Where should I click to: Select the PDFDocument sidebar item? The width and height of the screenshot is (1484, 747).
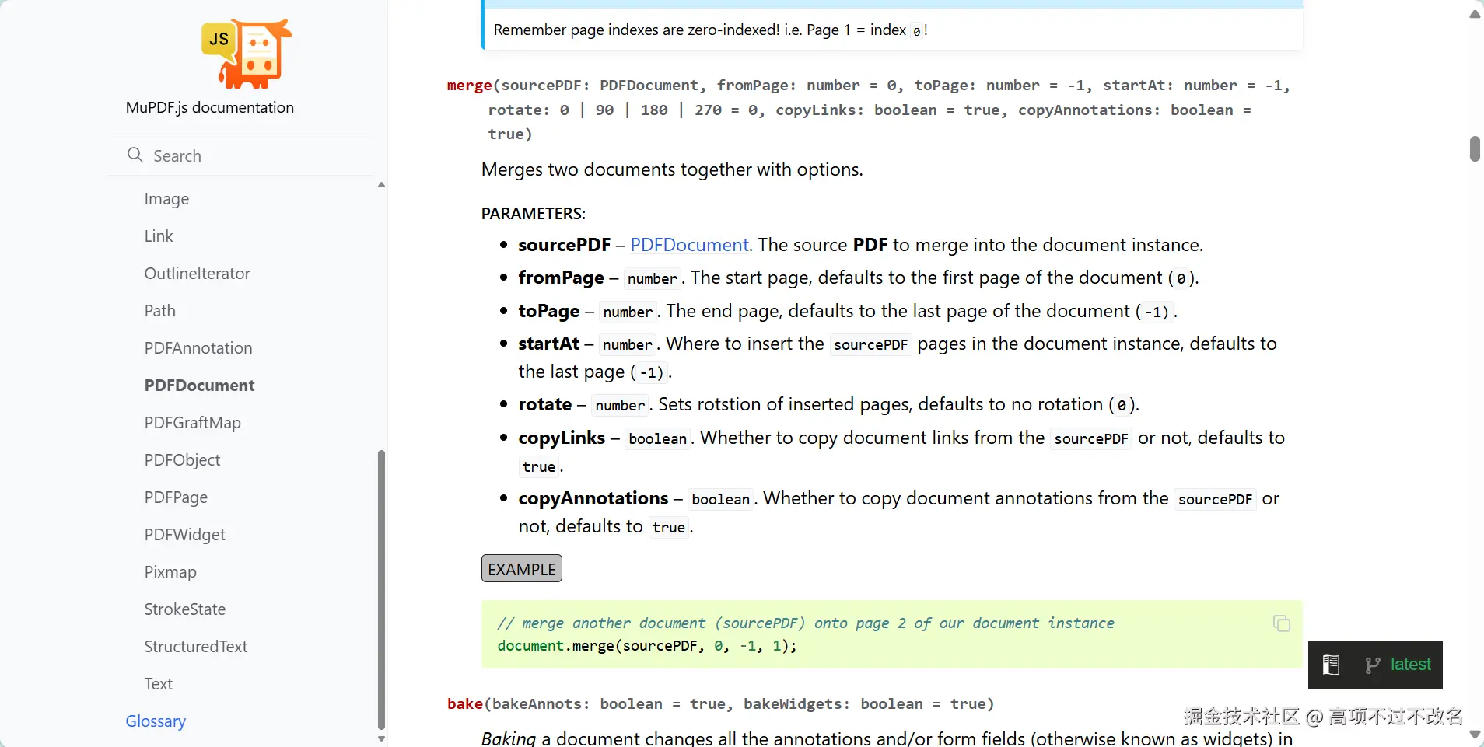(200, 386)
